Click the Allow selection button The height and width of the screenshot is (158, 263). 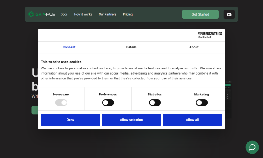pyautogui.click(x=131, y=120)
